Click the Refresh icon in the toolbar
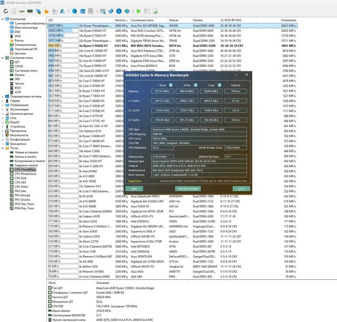The image size is (337, 322). (x=6, y=11)
